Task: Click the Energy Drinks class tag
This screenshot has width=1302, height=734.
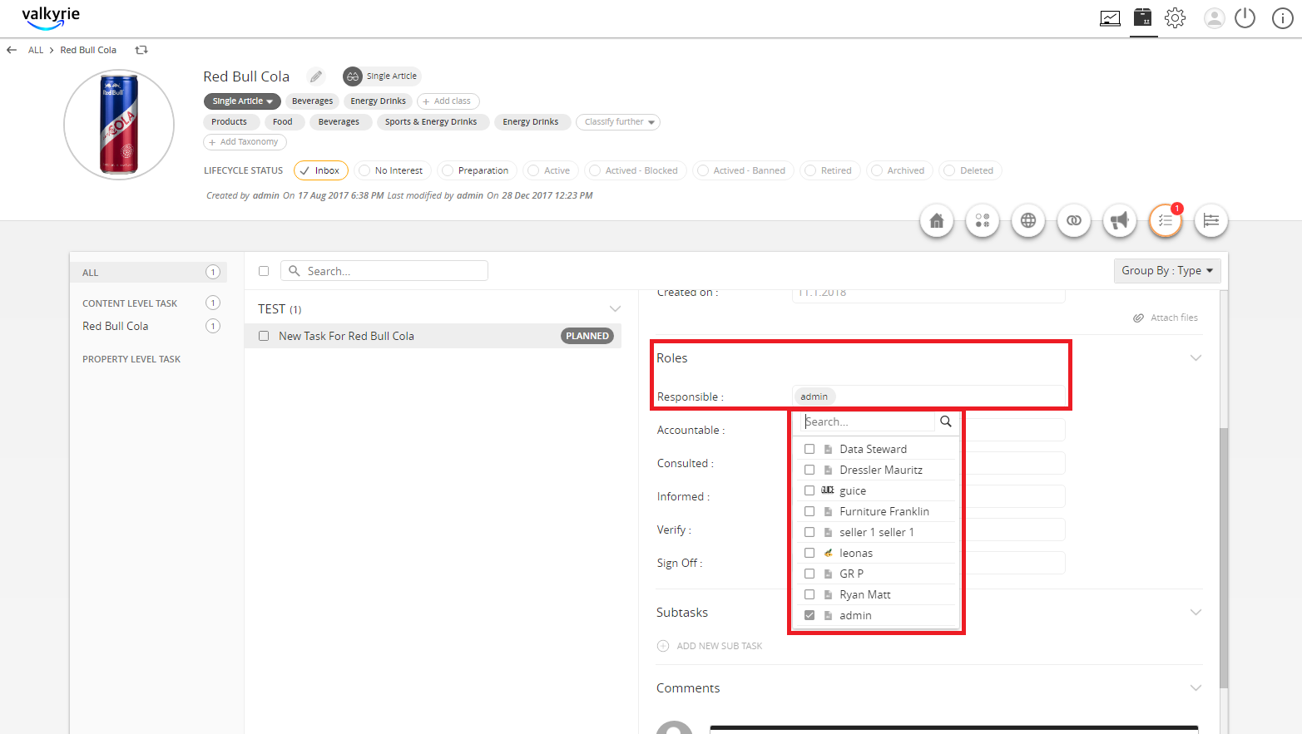Action: (379, 101)
